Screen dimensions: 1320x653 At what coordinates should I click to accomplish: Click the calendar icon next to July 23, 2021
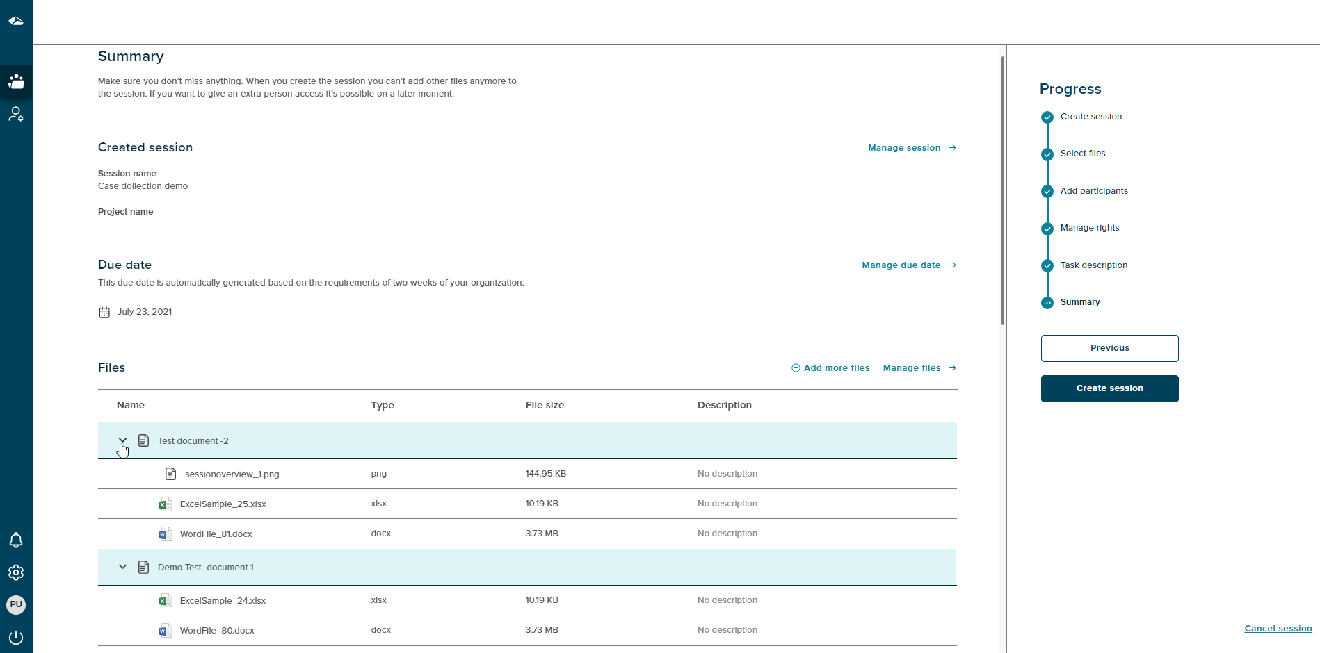[x=104, y=312]
